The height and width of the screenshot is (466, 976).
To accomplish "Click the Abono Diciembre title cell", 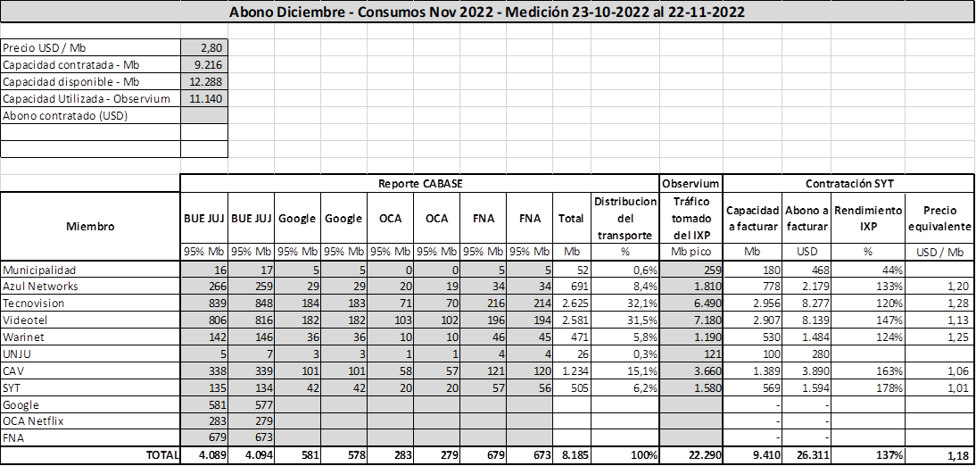I will tap(487, 12).
